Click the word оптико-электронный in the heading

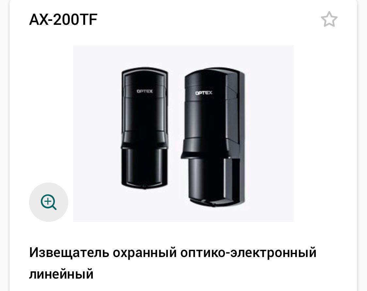248,252
